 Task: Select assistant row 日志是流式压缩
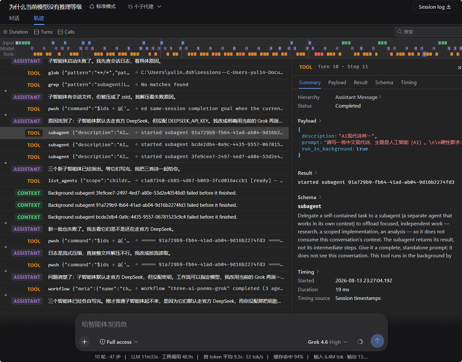[x=144, y=253]
